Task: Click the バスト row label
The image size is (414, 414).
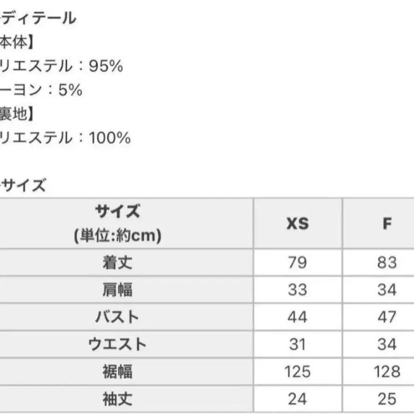Action: pos(117,317)
